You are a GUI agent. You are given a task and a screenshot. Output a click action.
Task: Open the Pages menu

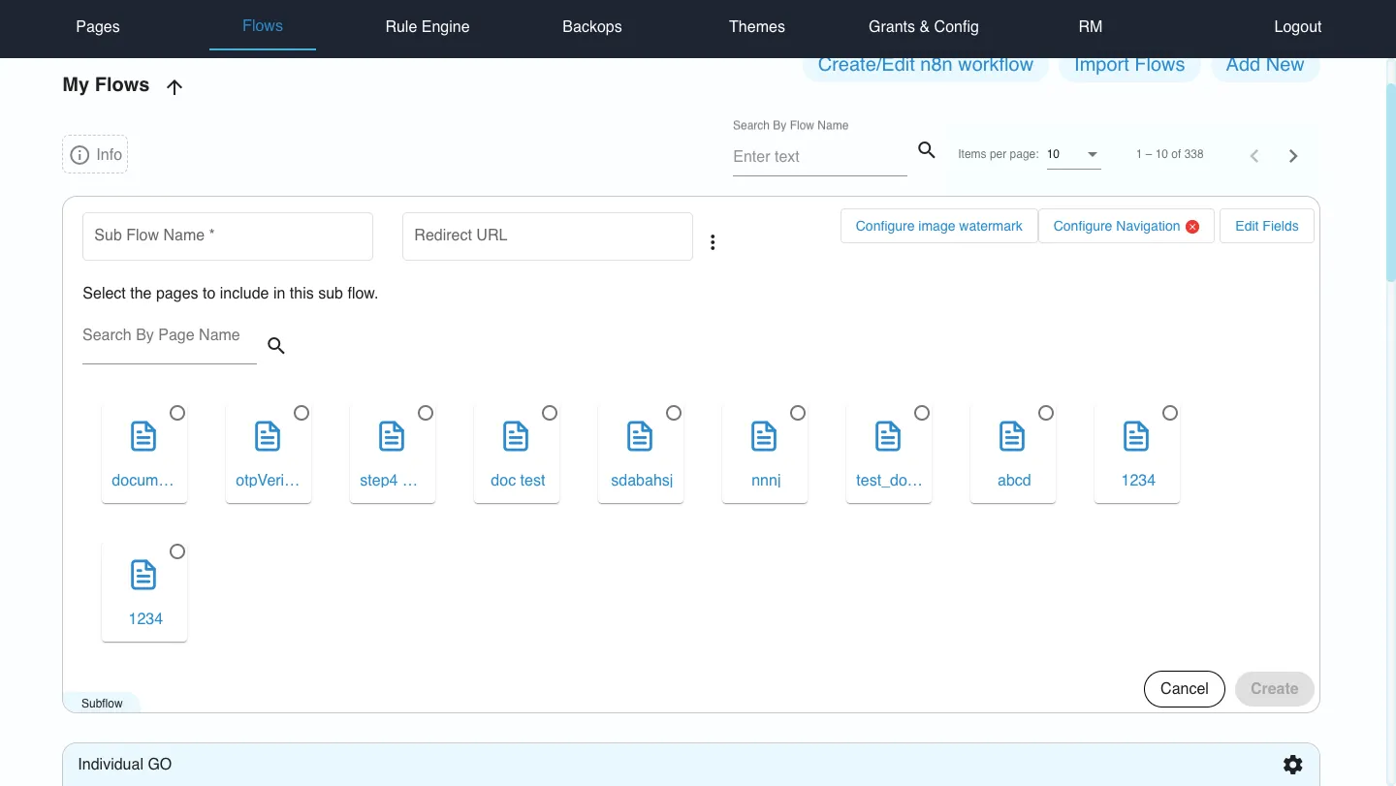click(x=98, y=27)
